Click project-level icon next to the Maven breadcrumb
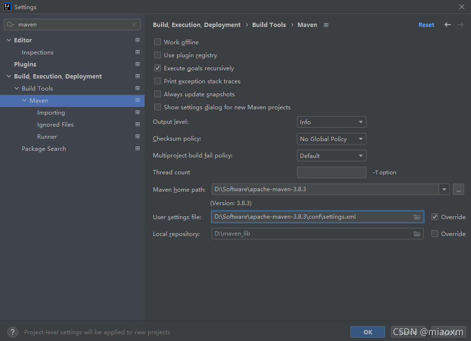471x341 pixels. tap(326, 25)
